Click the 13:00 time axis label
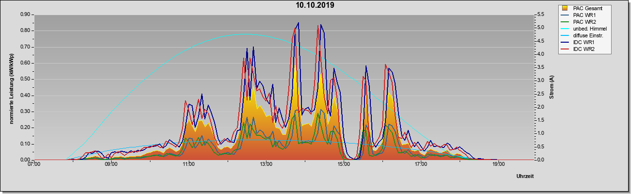This screenshot has width=631, height=194. point(266,164)
